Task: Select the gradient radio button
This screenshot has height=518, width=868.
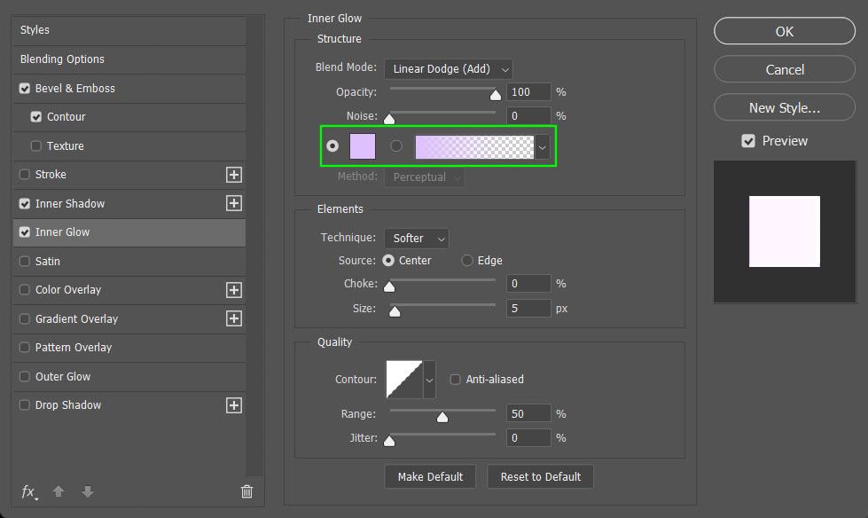Action: [396, 145]
